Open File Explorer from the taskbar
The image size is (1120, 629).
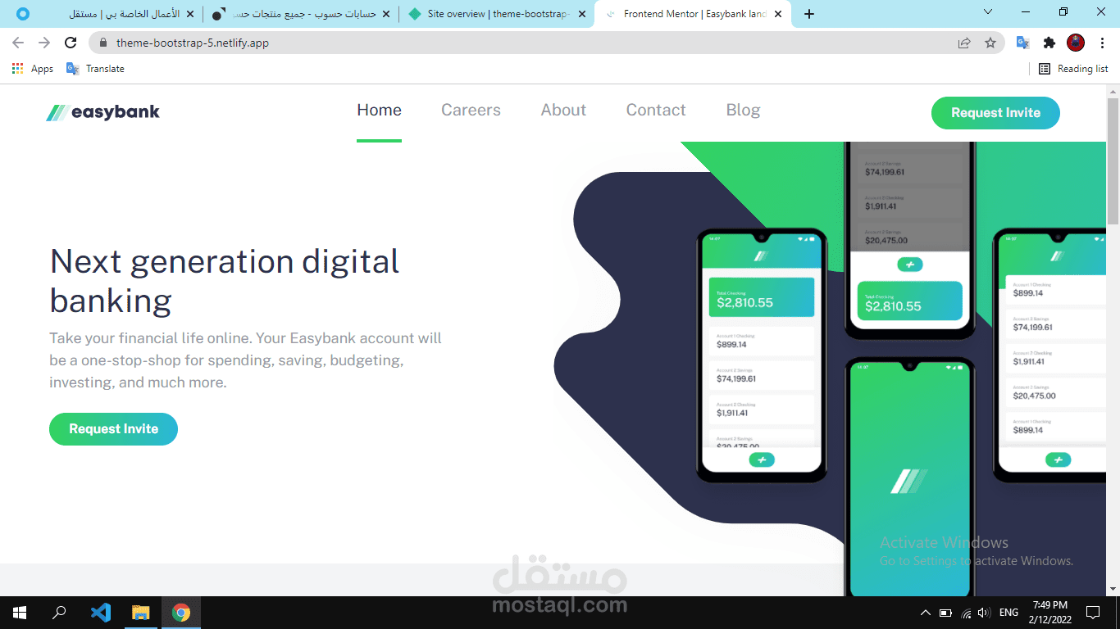[140, 613]
